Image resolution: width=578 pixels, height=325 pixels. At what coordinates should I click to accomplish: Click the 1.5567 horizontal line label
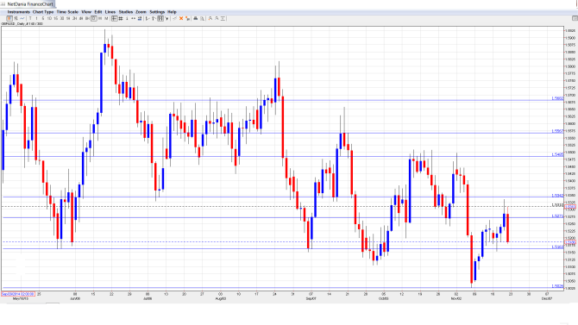pos(557,131)
